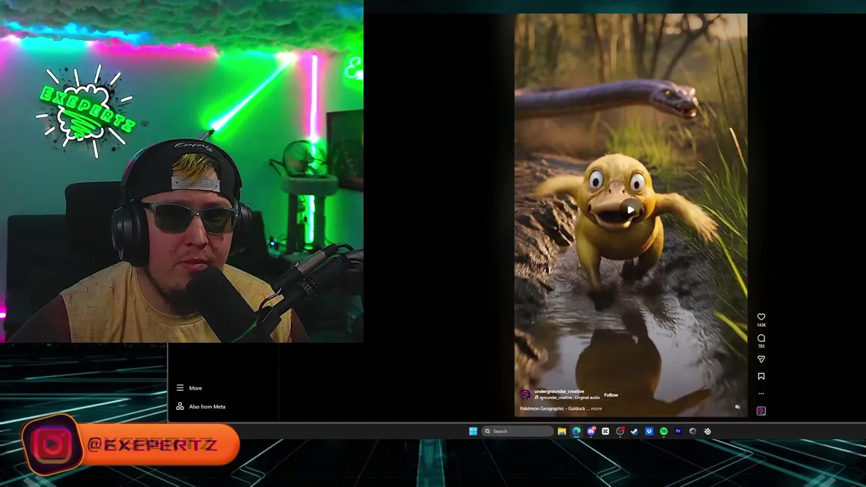Click the hamburger icon beside More
This screenshot has width=866, height=487.
click(x=180, y=388)
